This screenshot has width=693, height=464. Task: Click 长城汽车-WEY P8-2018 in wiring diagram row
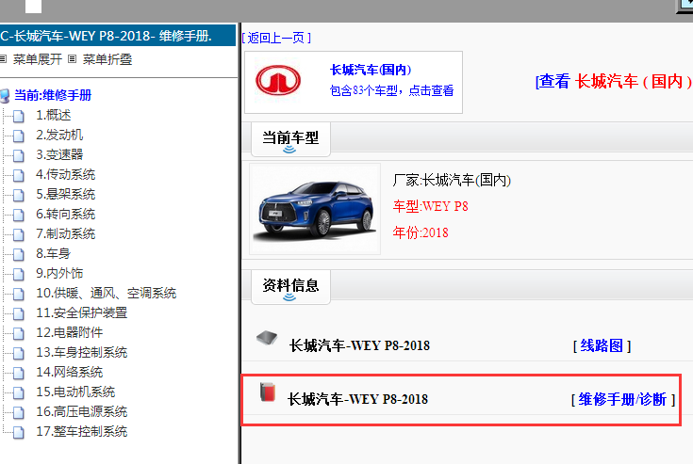tap(359, 345)
